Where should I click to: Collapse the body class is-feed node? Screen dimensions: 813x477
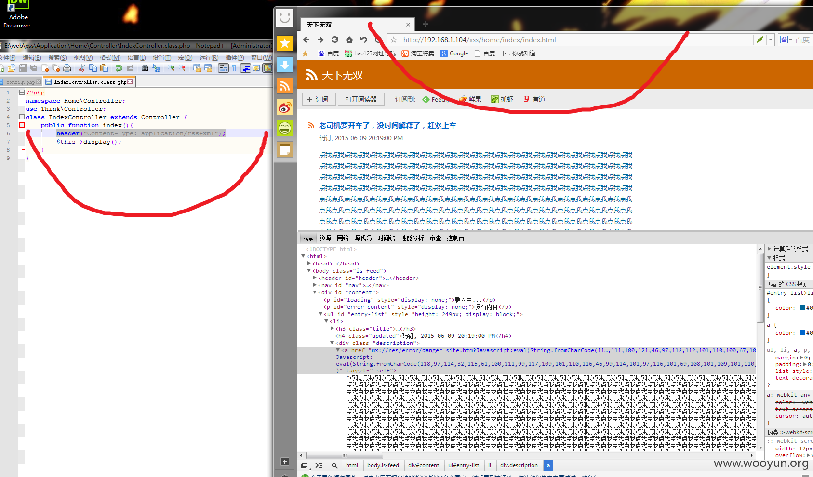[309, 271]
